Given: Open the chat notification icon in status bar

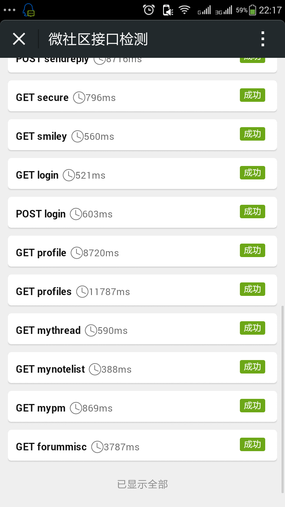Looking at the screenshot, I should coord(28,10).
